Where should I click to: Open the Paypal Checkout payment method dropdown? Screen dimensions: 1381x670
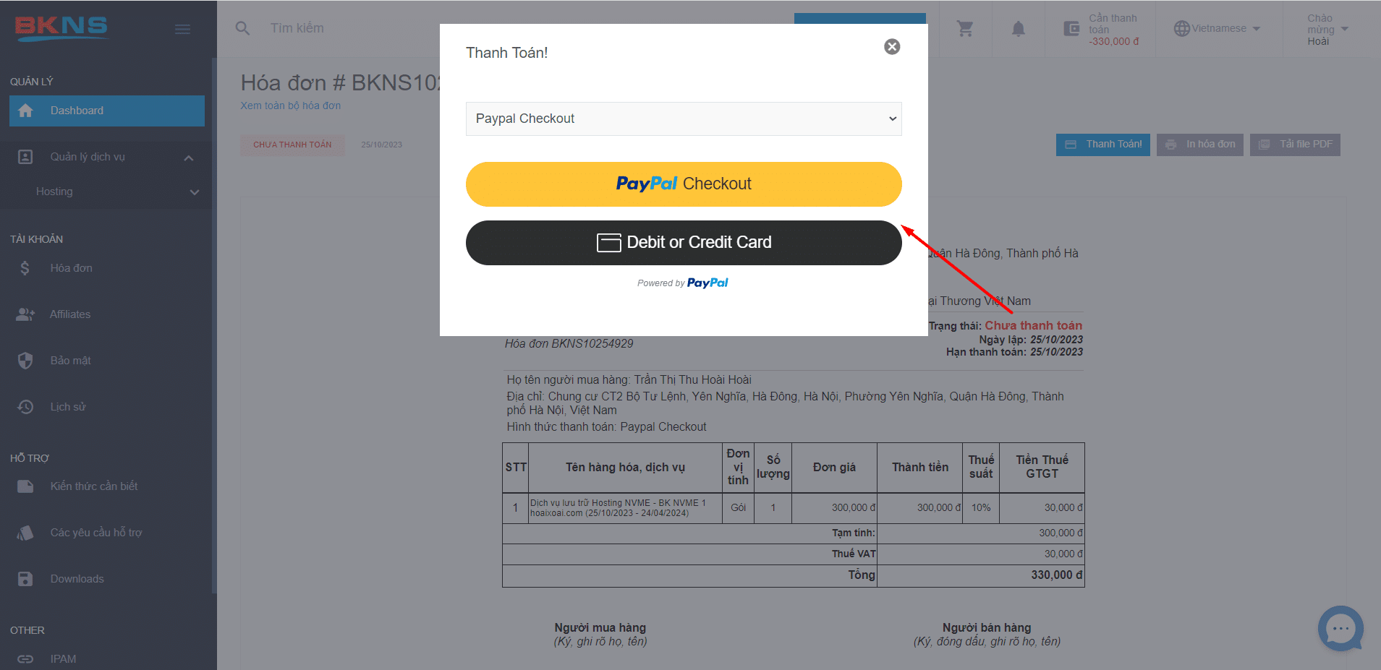tap(684, 119)
